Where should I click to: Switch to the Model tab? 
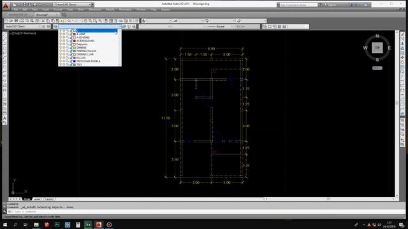click(27, 199)
